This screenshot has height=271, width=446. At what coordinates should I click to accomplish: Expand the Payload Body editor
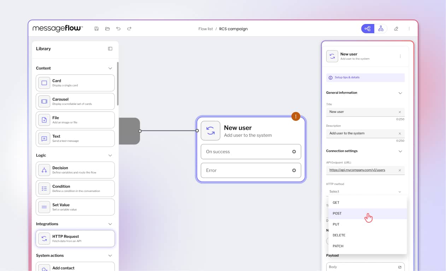[x=400, y=267]
